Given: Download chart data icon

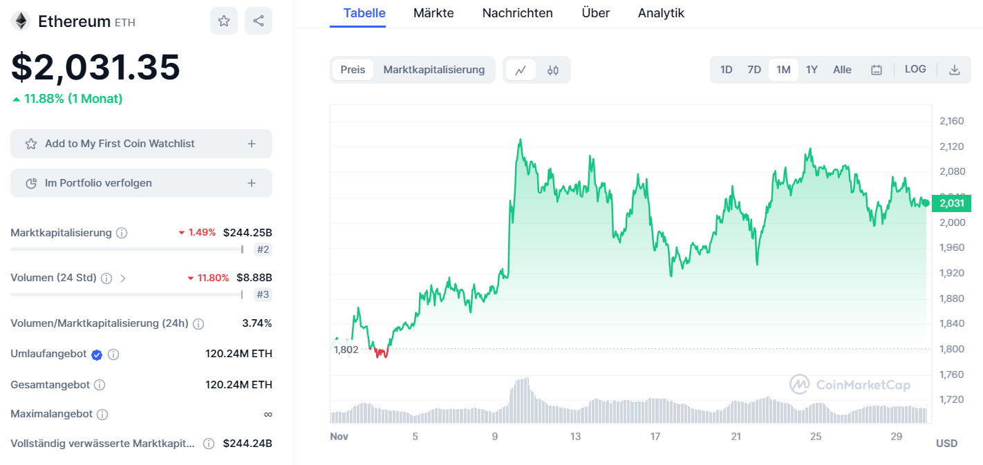Looking at the screenshot, I should 955,70.
